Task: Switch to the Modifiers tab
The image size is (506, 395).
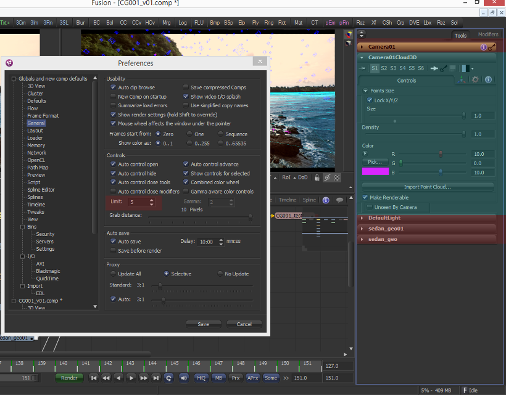Action: [x=488, y=35]
